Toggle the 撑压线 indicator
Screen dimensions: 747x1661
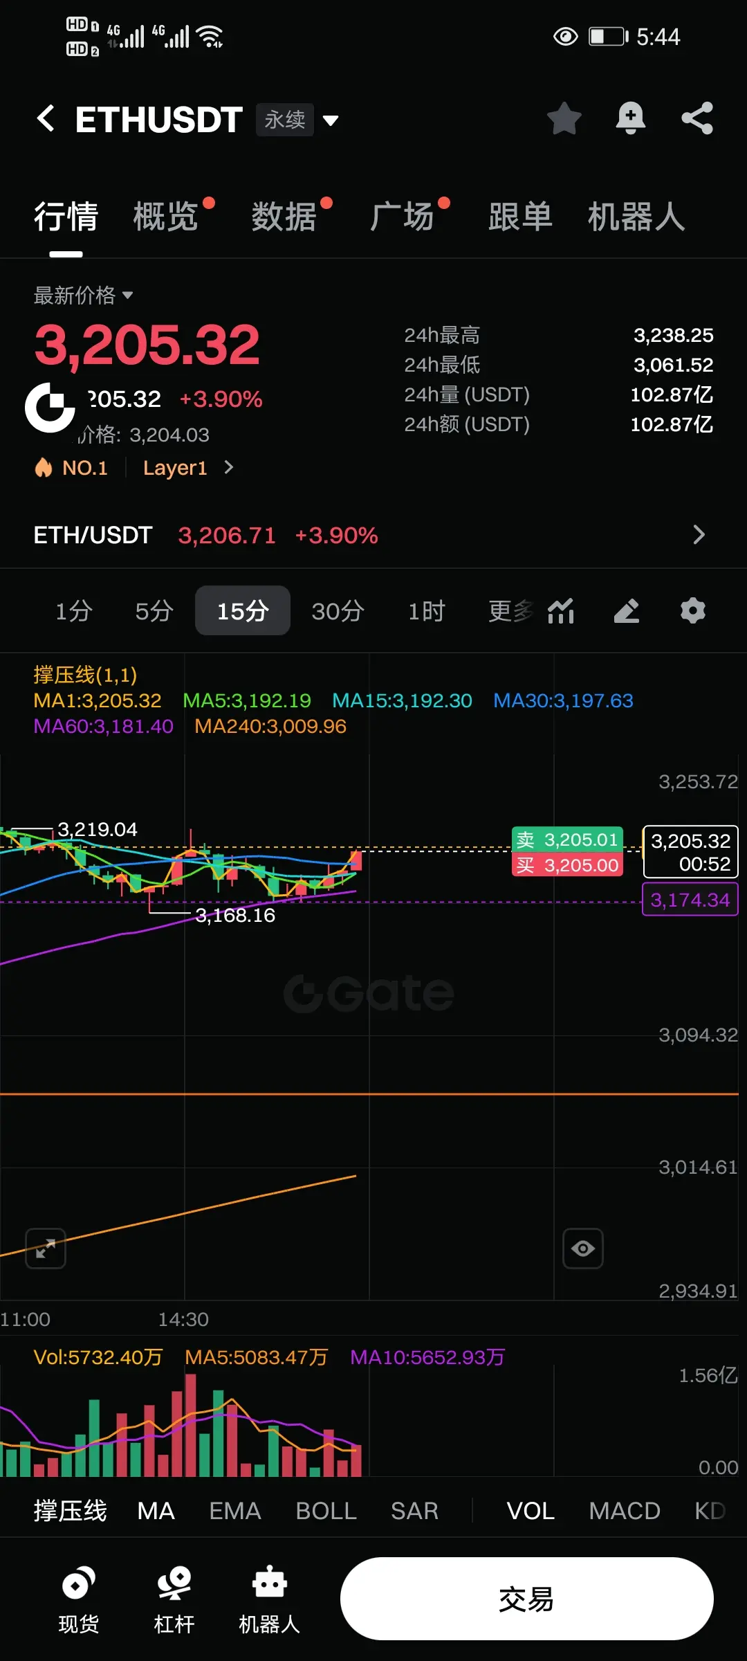[70, 1511]
